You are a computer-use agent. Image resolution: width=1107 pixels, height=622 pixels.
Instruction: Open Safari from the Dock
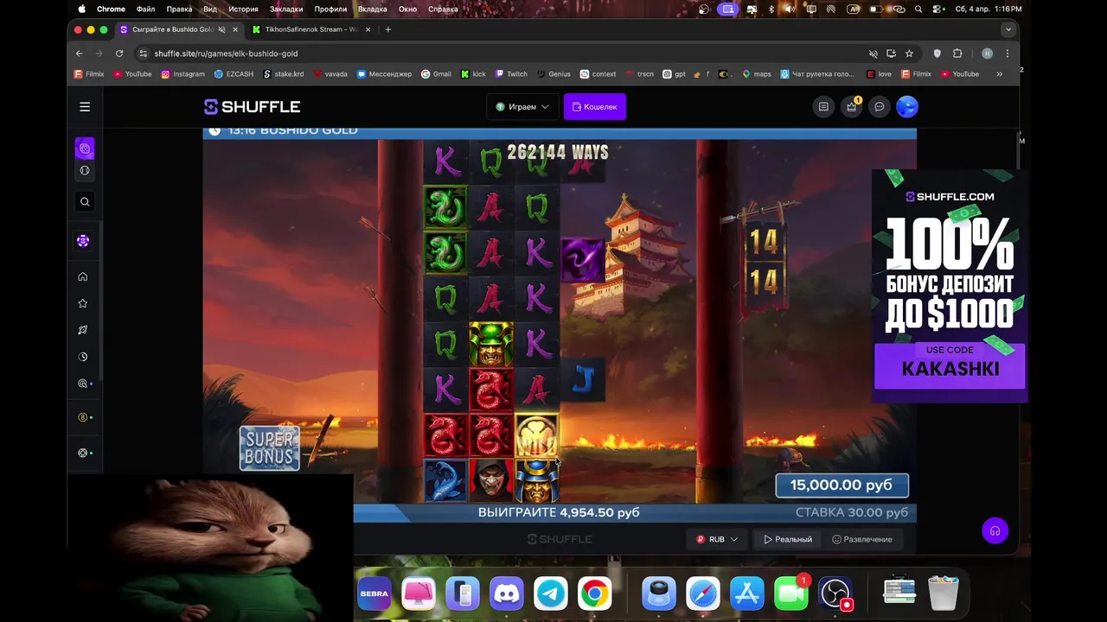pos(703,593)
